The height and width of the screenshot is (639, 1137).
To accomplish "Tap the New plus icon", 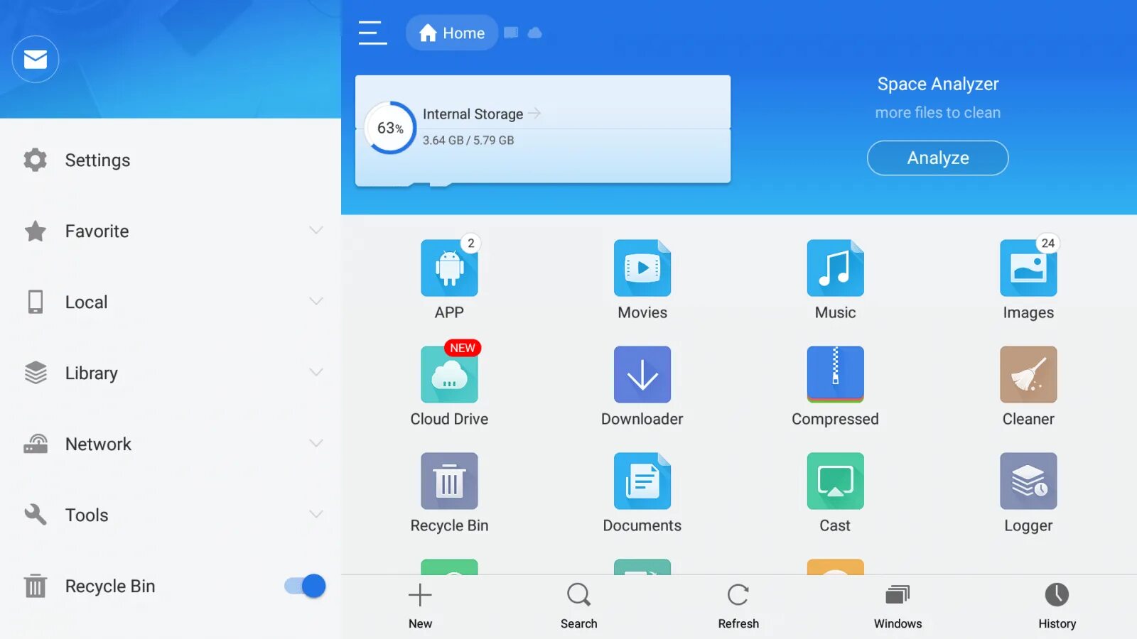I will pos(420,595).
